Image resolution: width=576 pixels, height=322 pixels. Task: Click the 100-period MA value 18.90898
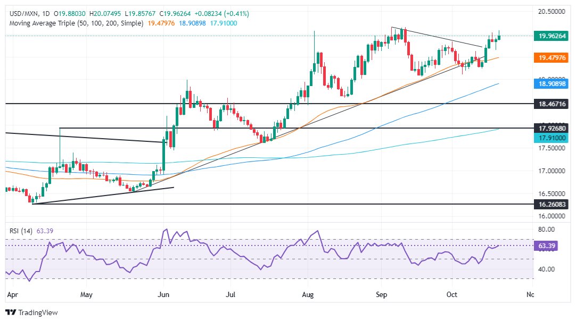coord(193,23)
